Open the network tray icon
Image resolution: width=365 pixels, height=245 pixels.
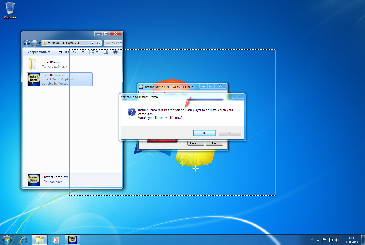point(331,240)
